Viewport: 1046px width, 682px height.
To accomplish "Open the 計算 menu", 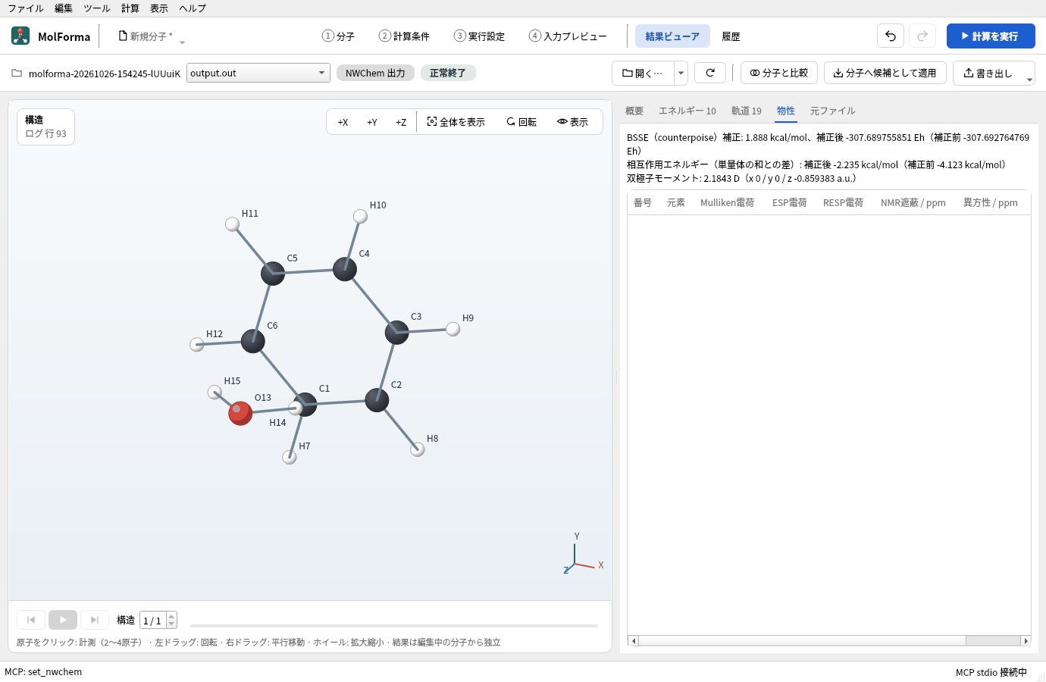I will [x=130, y=8].
